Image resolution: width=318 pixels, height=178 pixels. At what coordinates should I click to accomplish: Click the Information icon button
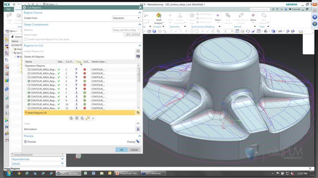point(138,129)
